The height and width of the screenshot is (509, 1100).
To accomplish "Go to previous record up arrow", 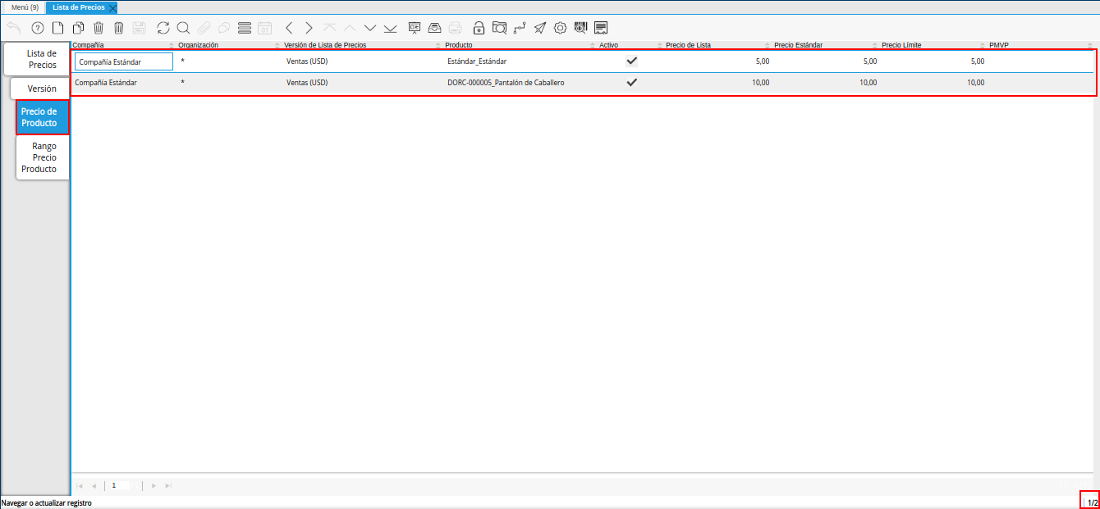I will tap(350, 28).
